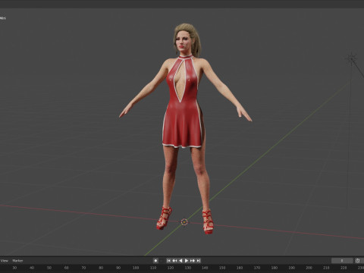Set timeline to frame 30
Viewport: 364px width, 273px height.
tap(14, 268)
